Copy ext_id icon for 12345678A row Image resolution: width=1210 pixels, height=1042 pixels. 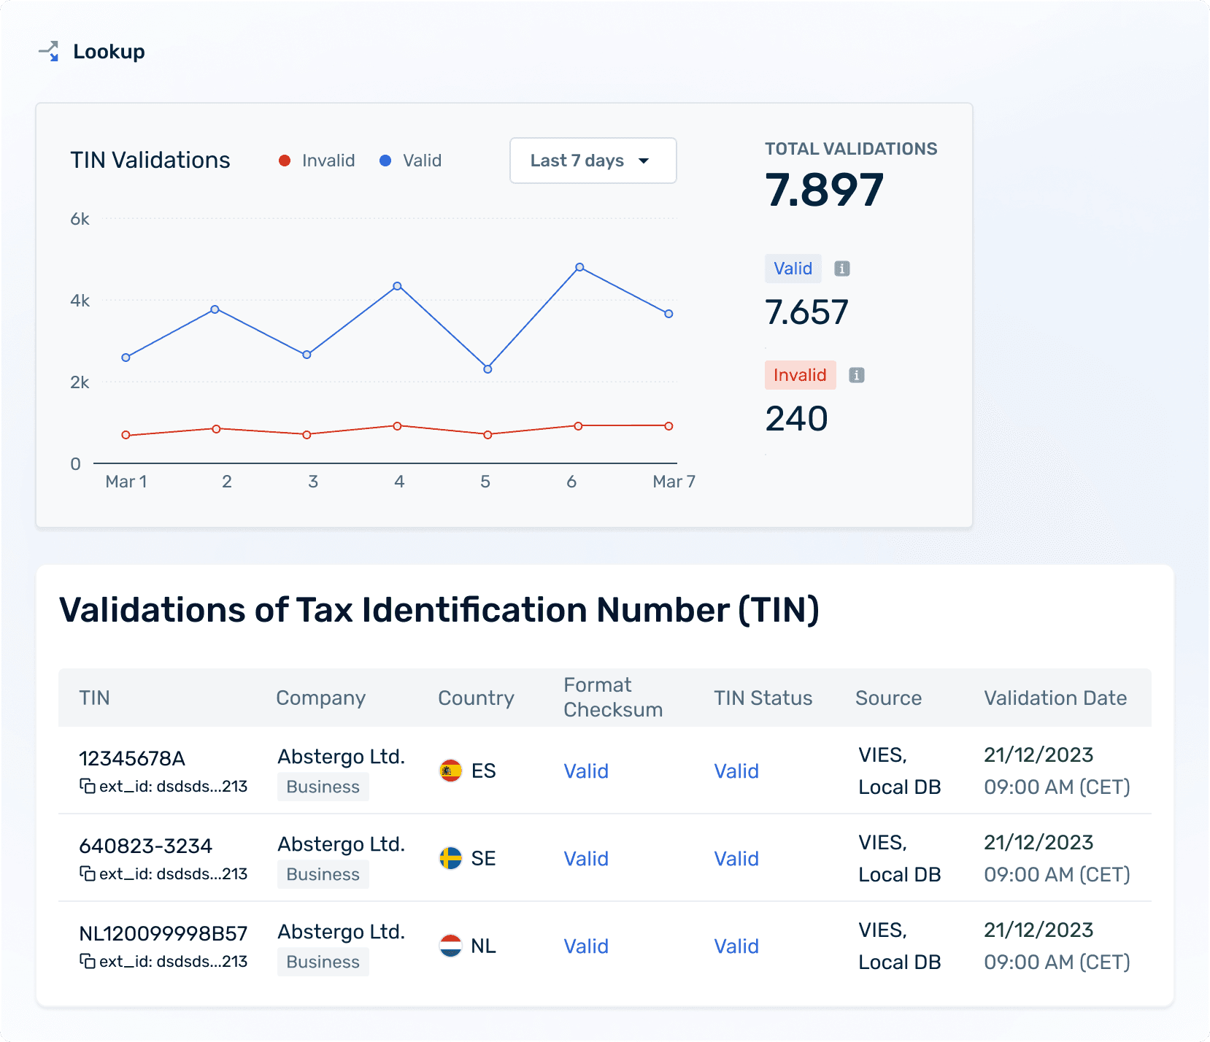coord(87,786)
